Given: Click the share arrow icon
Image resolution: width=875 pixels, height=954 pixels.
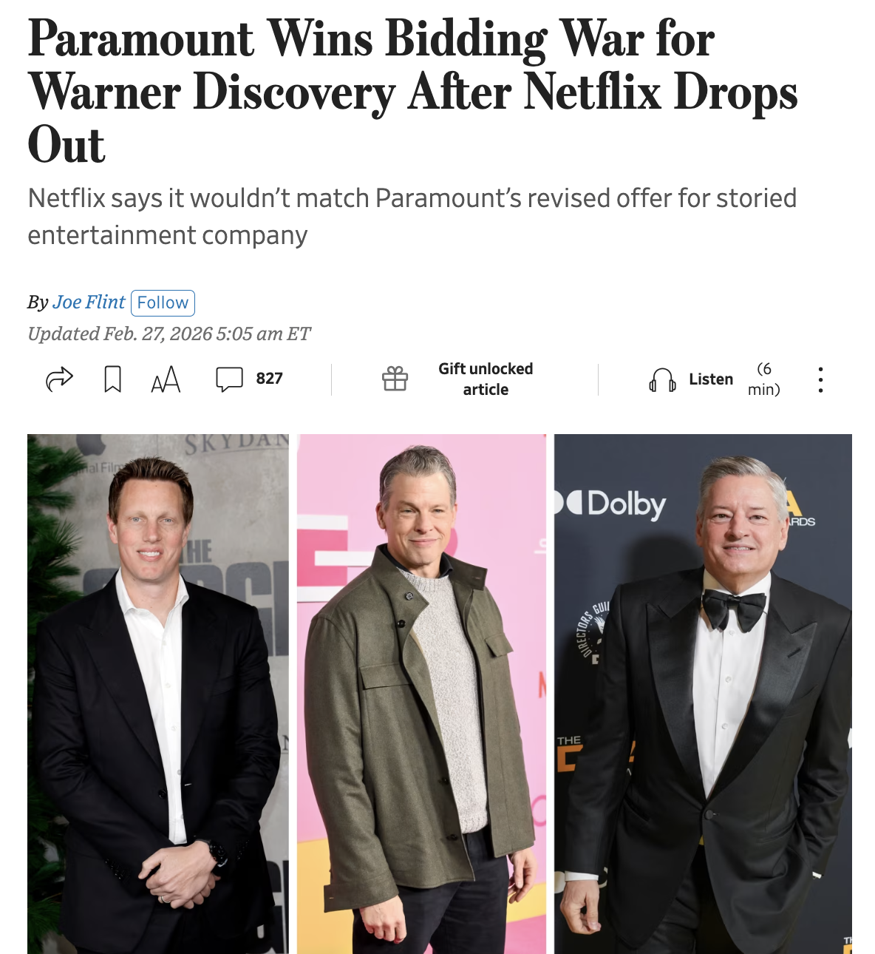Looking at the screenshot, I should (59, 379).
